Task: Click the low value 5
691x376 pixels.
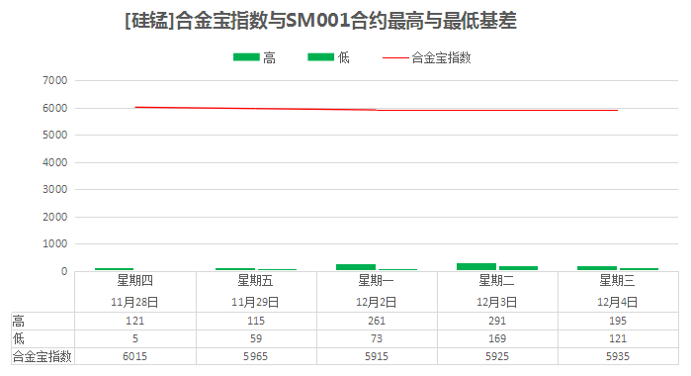Action: pyautogui.click(x=135, y=338)
